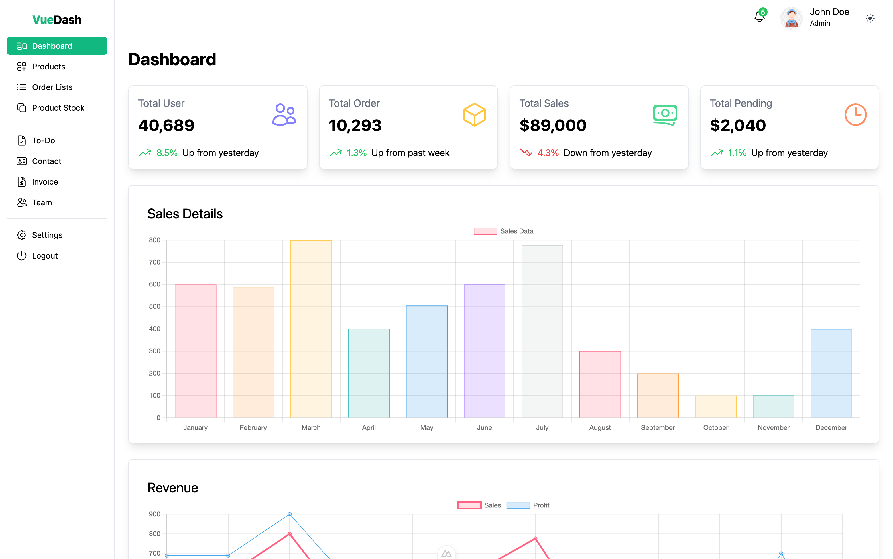Open the Dashboard menu item
The width and height of the screenshot is (893, 559).
pos(57,46)
